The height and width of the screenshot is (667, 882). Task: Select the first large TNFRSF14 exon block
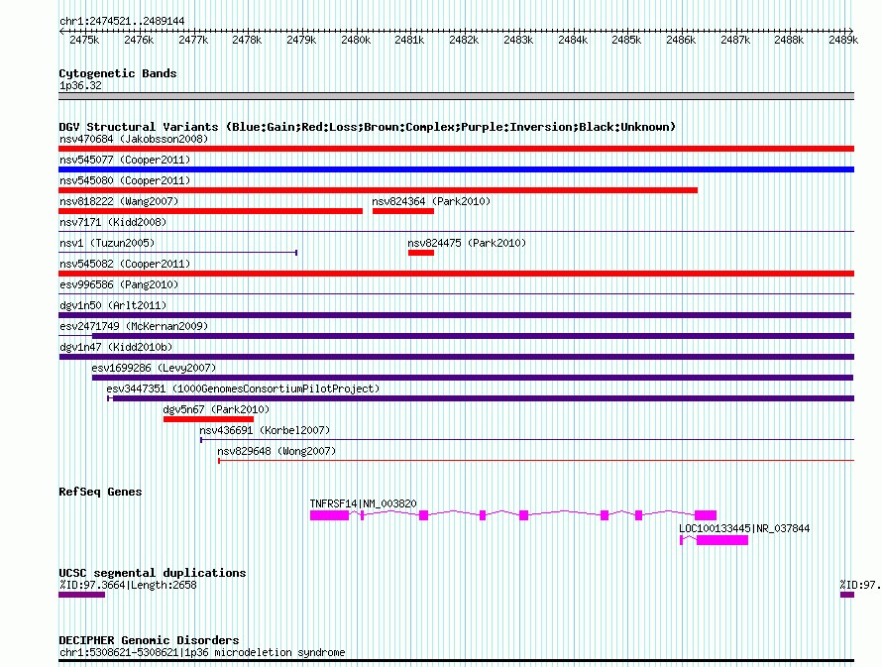tap(330, 515)
